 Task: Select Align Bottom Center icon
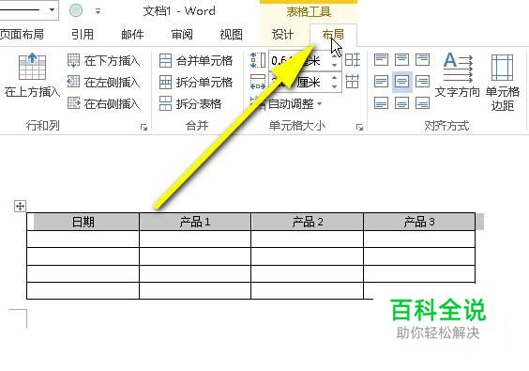click(x=401, y=103)
